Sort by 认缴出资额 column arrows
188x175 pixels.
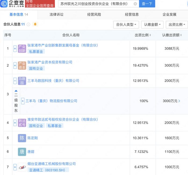(181, 35)
